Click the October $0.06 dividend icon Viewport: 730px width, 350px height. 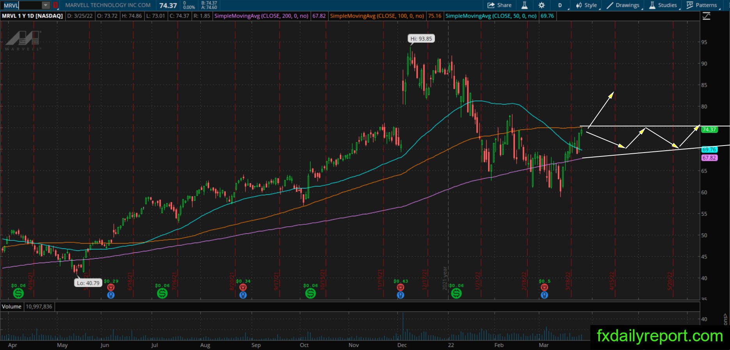click(311, 293)
